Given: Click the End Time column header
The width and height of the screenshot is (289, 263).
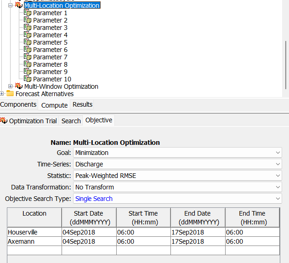Looking at the screenshot, I should (253, 217).
